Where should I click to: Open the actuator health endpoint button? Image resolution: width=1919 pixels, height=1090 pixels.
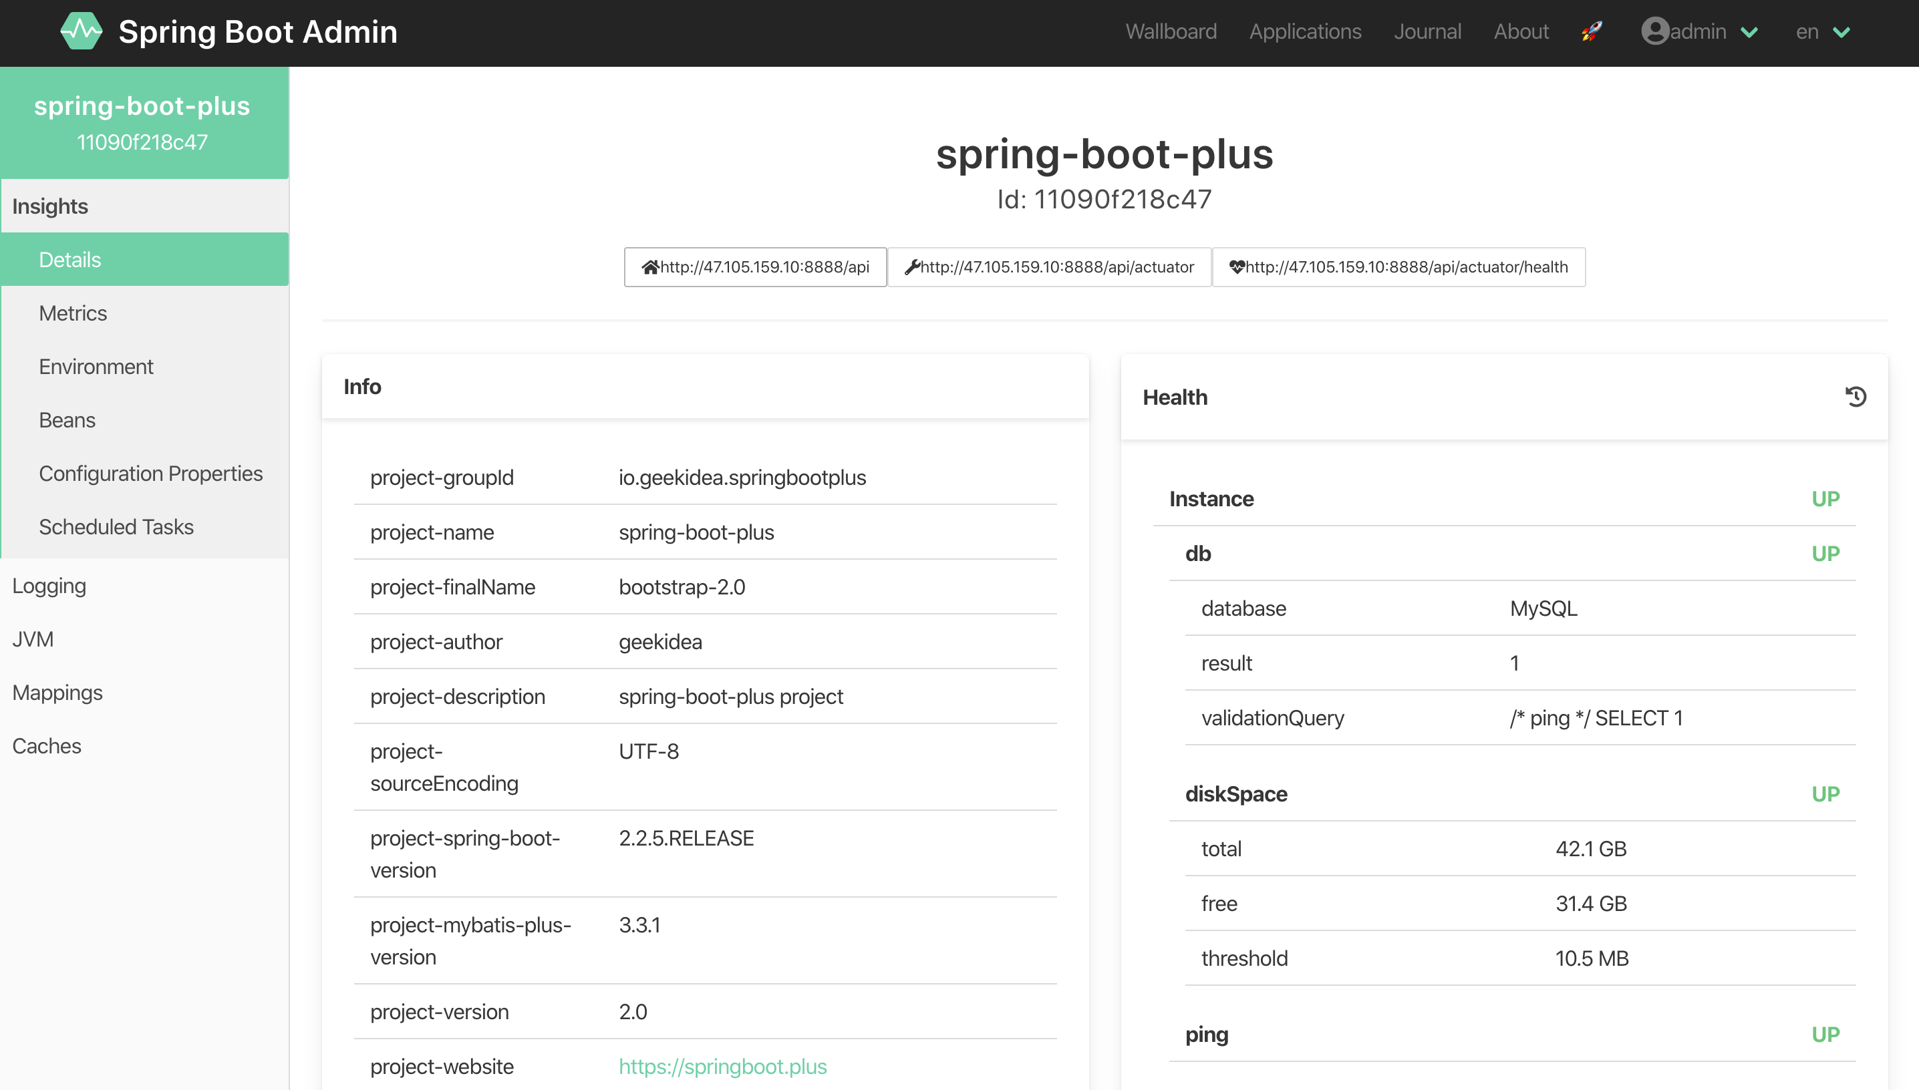click(x=1398, y=266)
